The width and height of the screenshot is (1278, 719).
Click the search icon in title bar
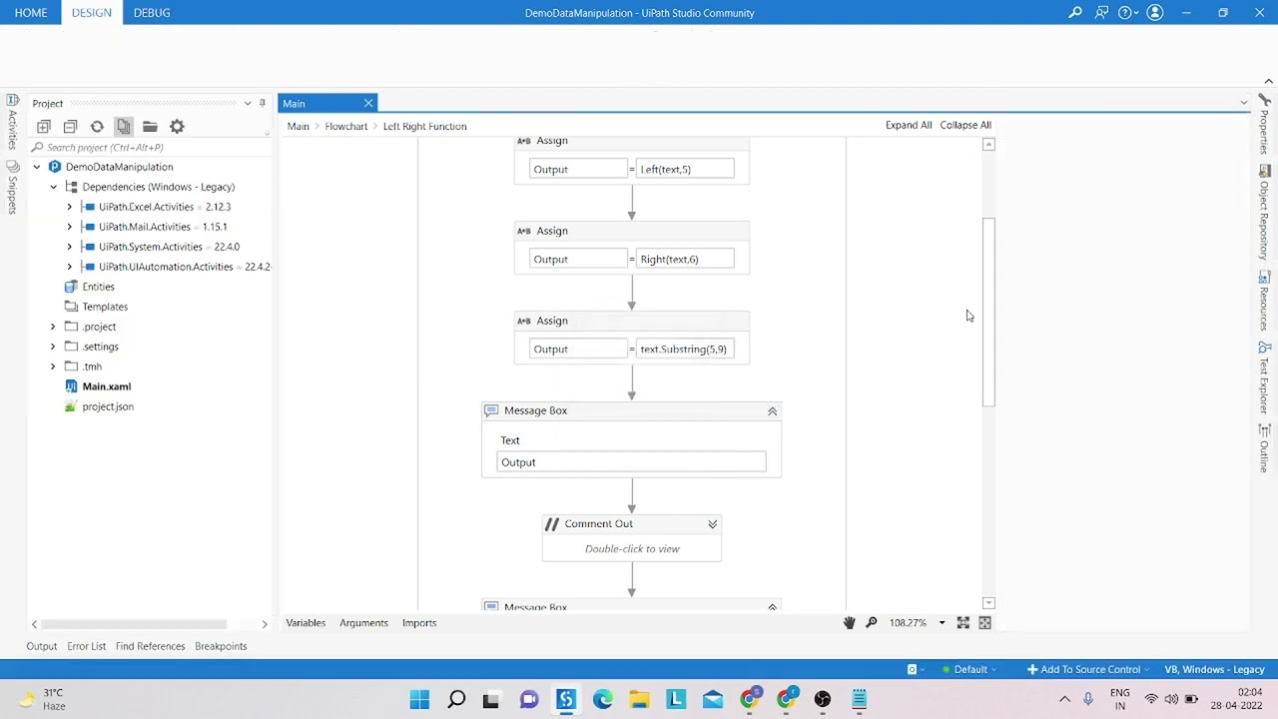(1075, 13)
